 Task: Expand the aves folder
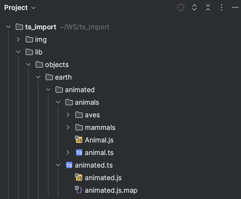click(68, 115)
